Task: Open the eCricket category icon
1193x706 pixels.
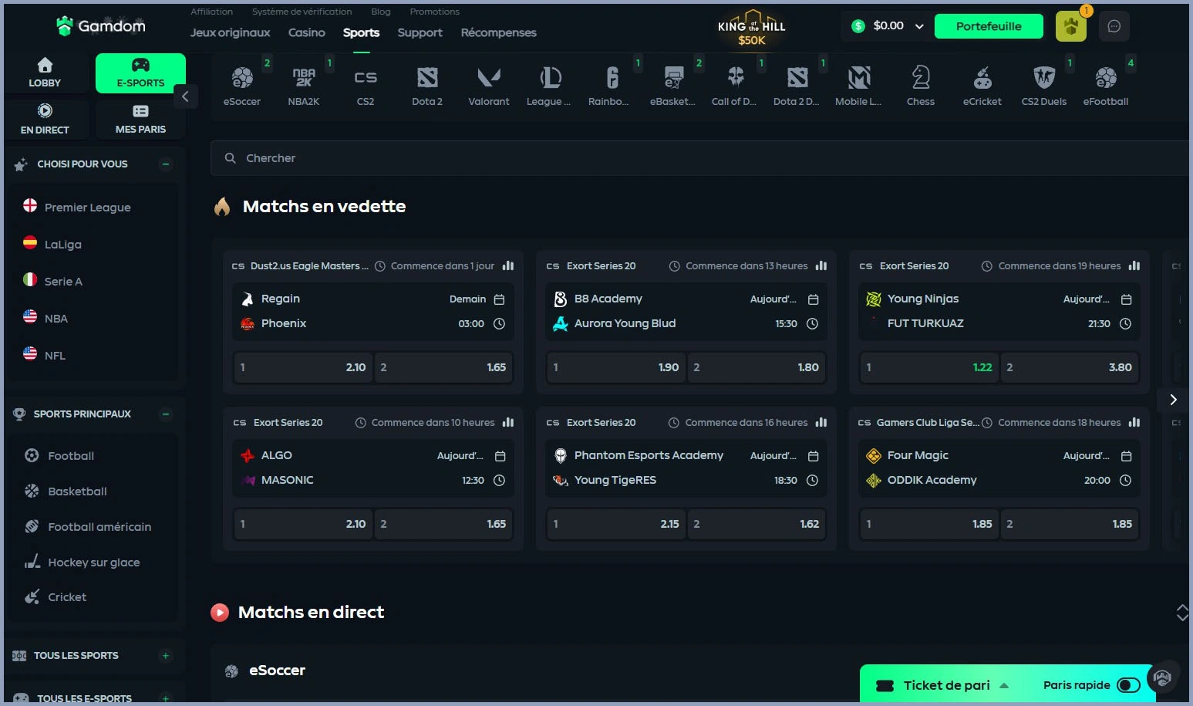Action: point(982,78)
